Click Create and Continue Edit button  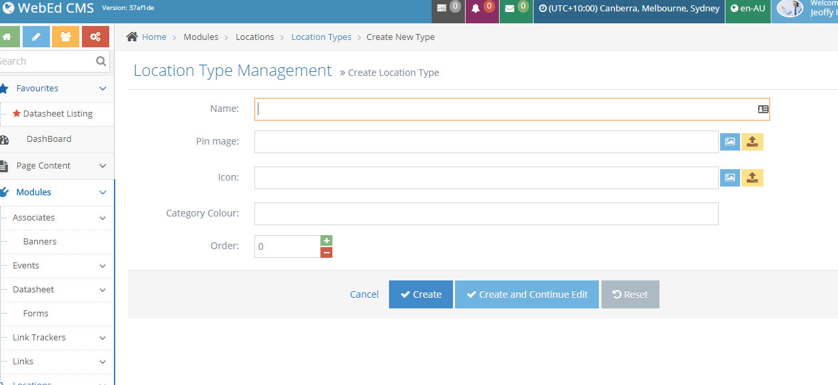(x=526, y=294)
